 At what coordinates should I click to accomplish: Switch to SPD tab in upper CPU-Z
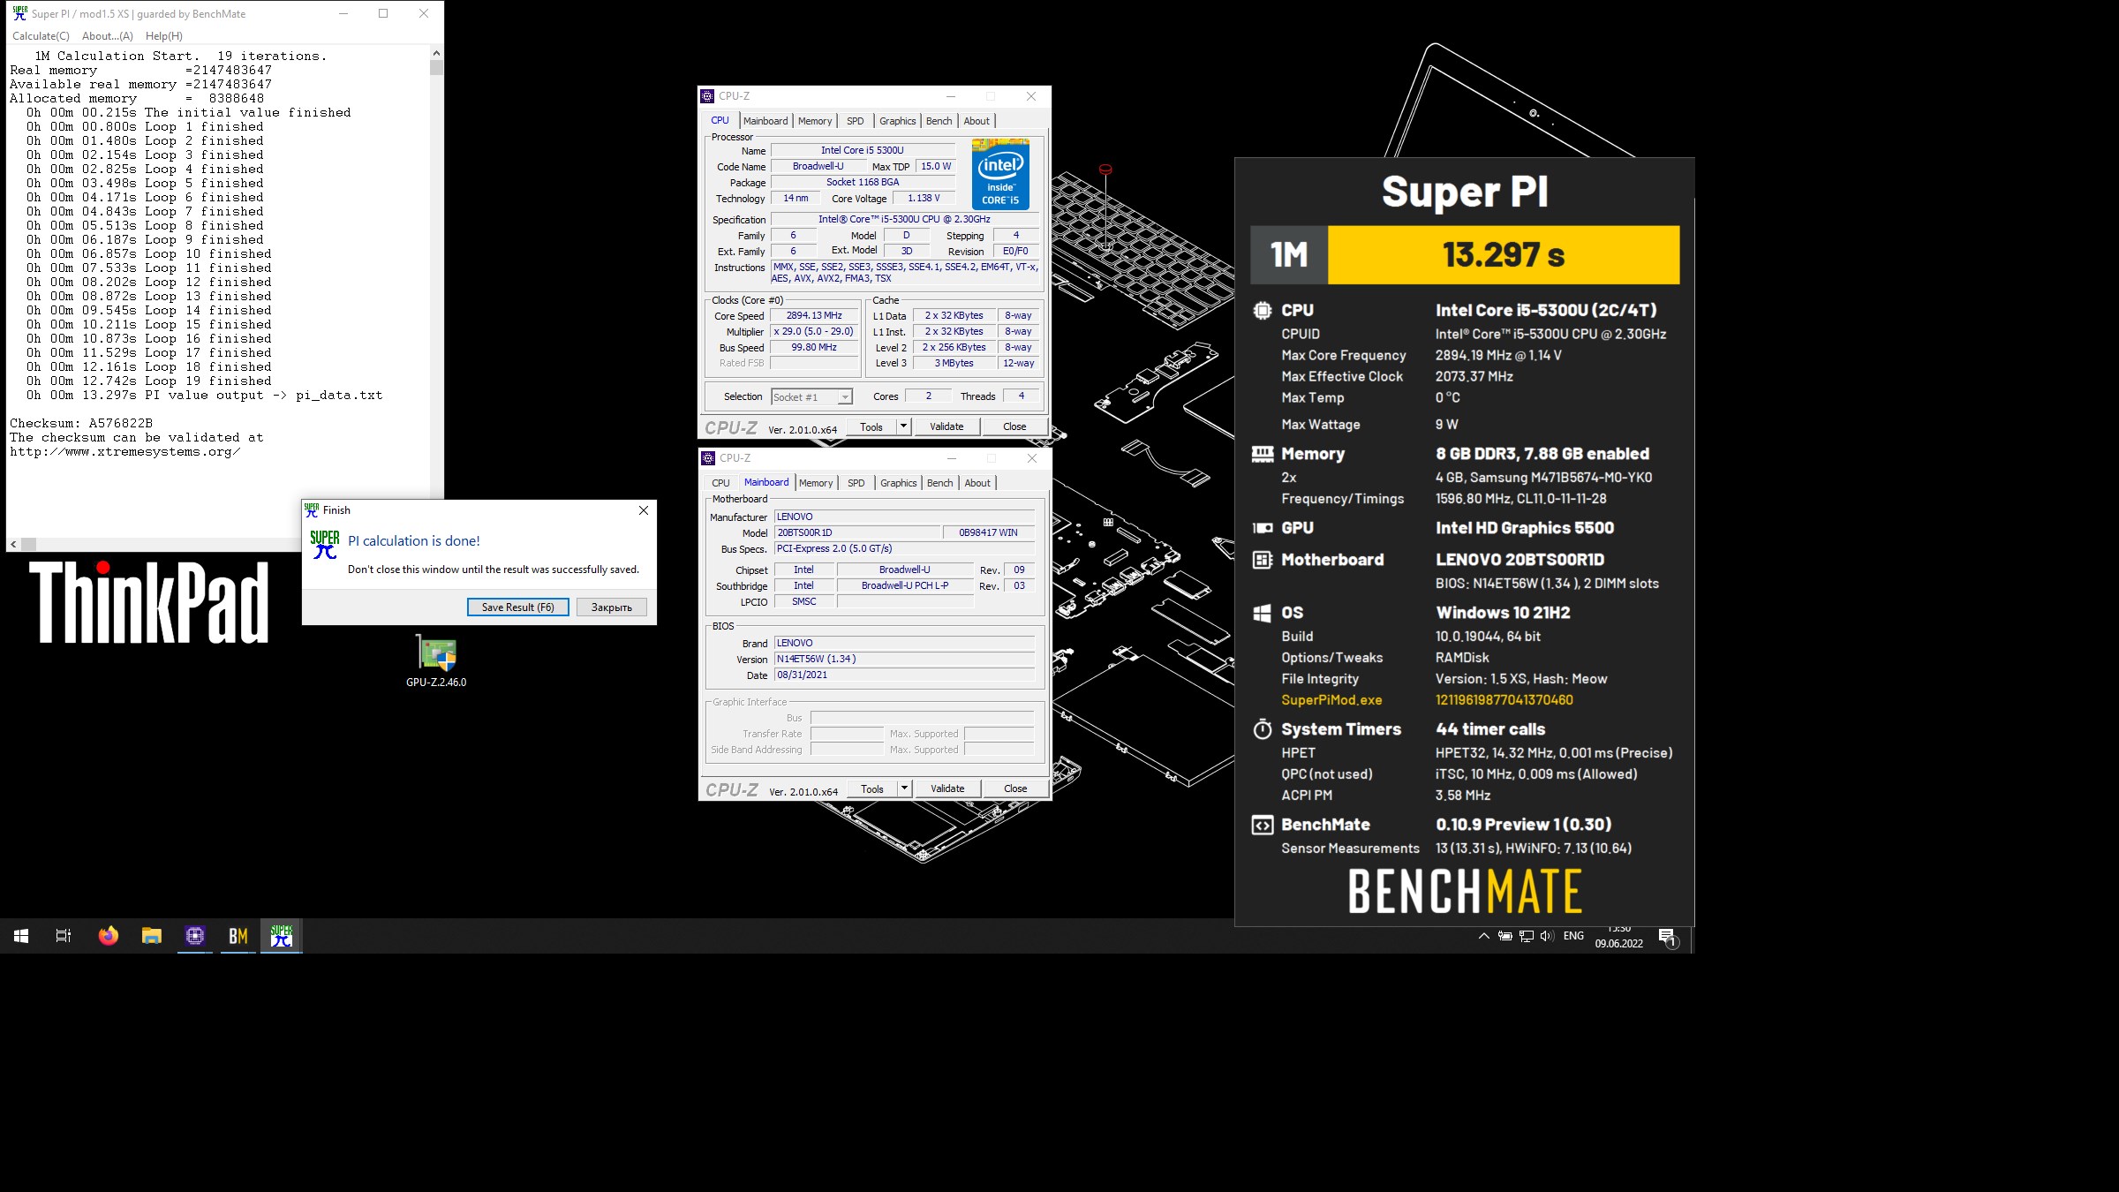tap(856, 121)
